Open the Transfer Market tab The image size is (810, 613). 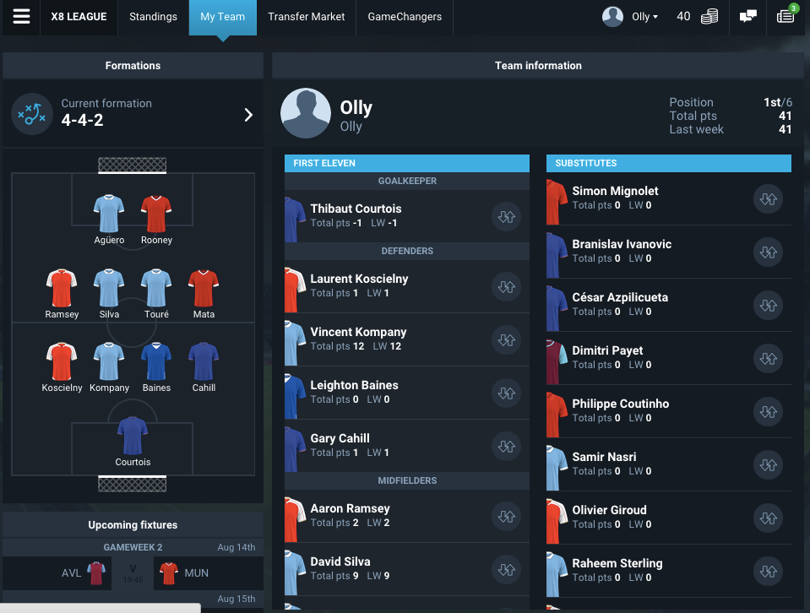[306, 17]
